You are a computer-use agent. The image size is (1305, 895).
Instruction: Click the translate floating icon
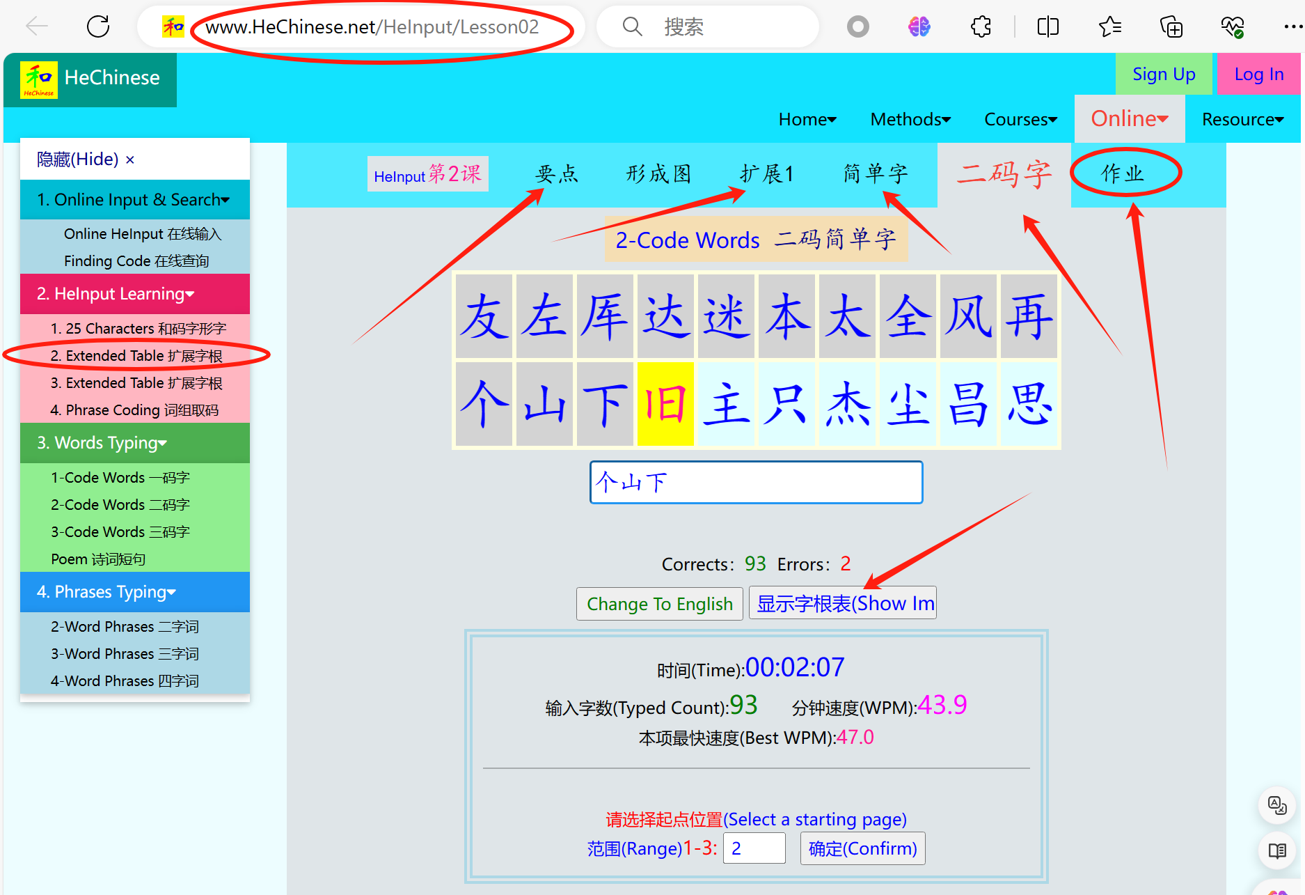coord(1277,805)
